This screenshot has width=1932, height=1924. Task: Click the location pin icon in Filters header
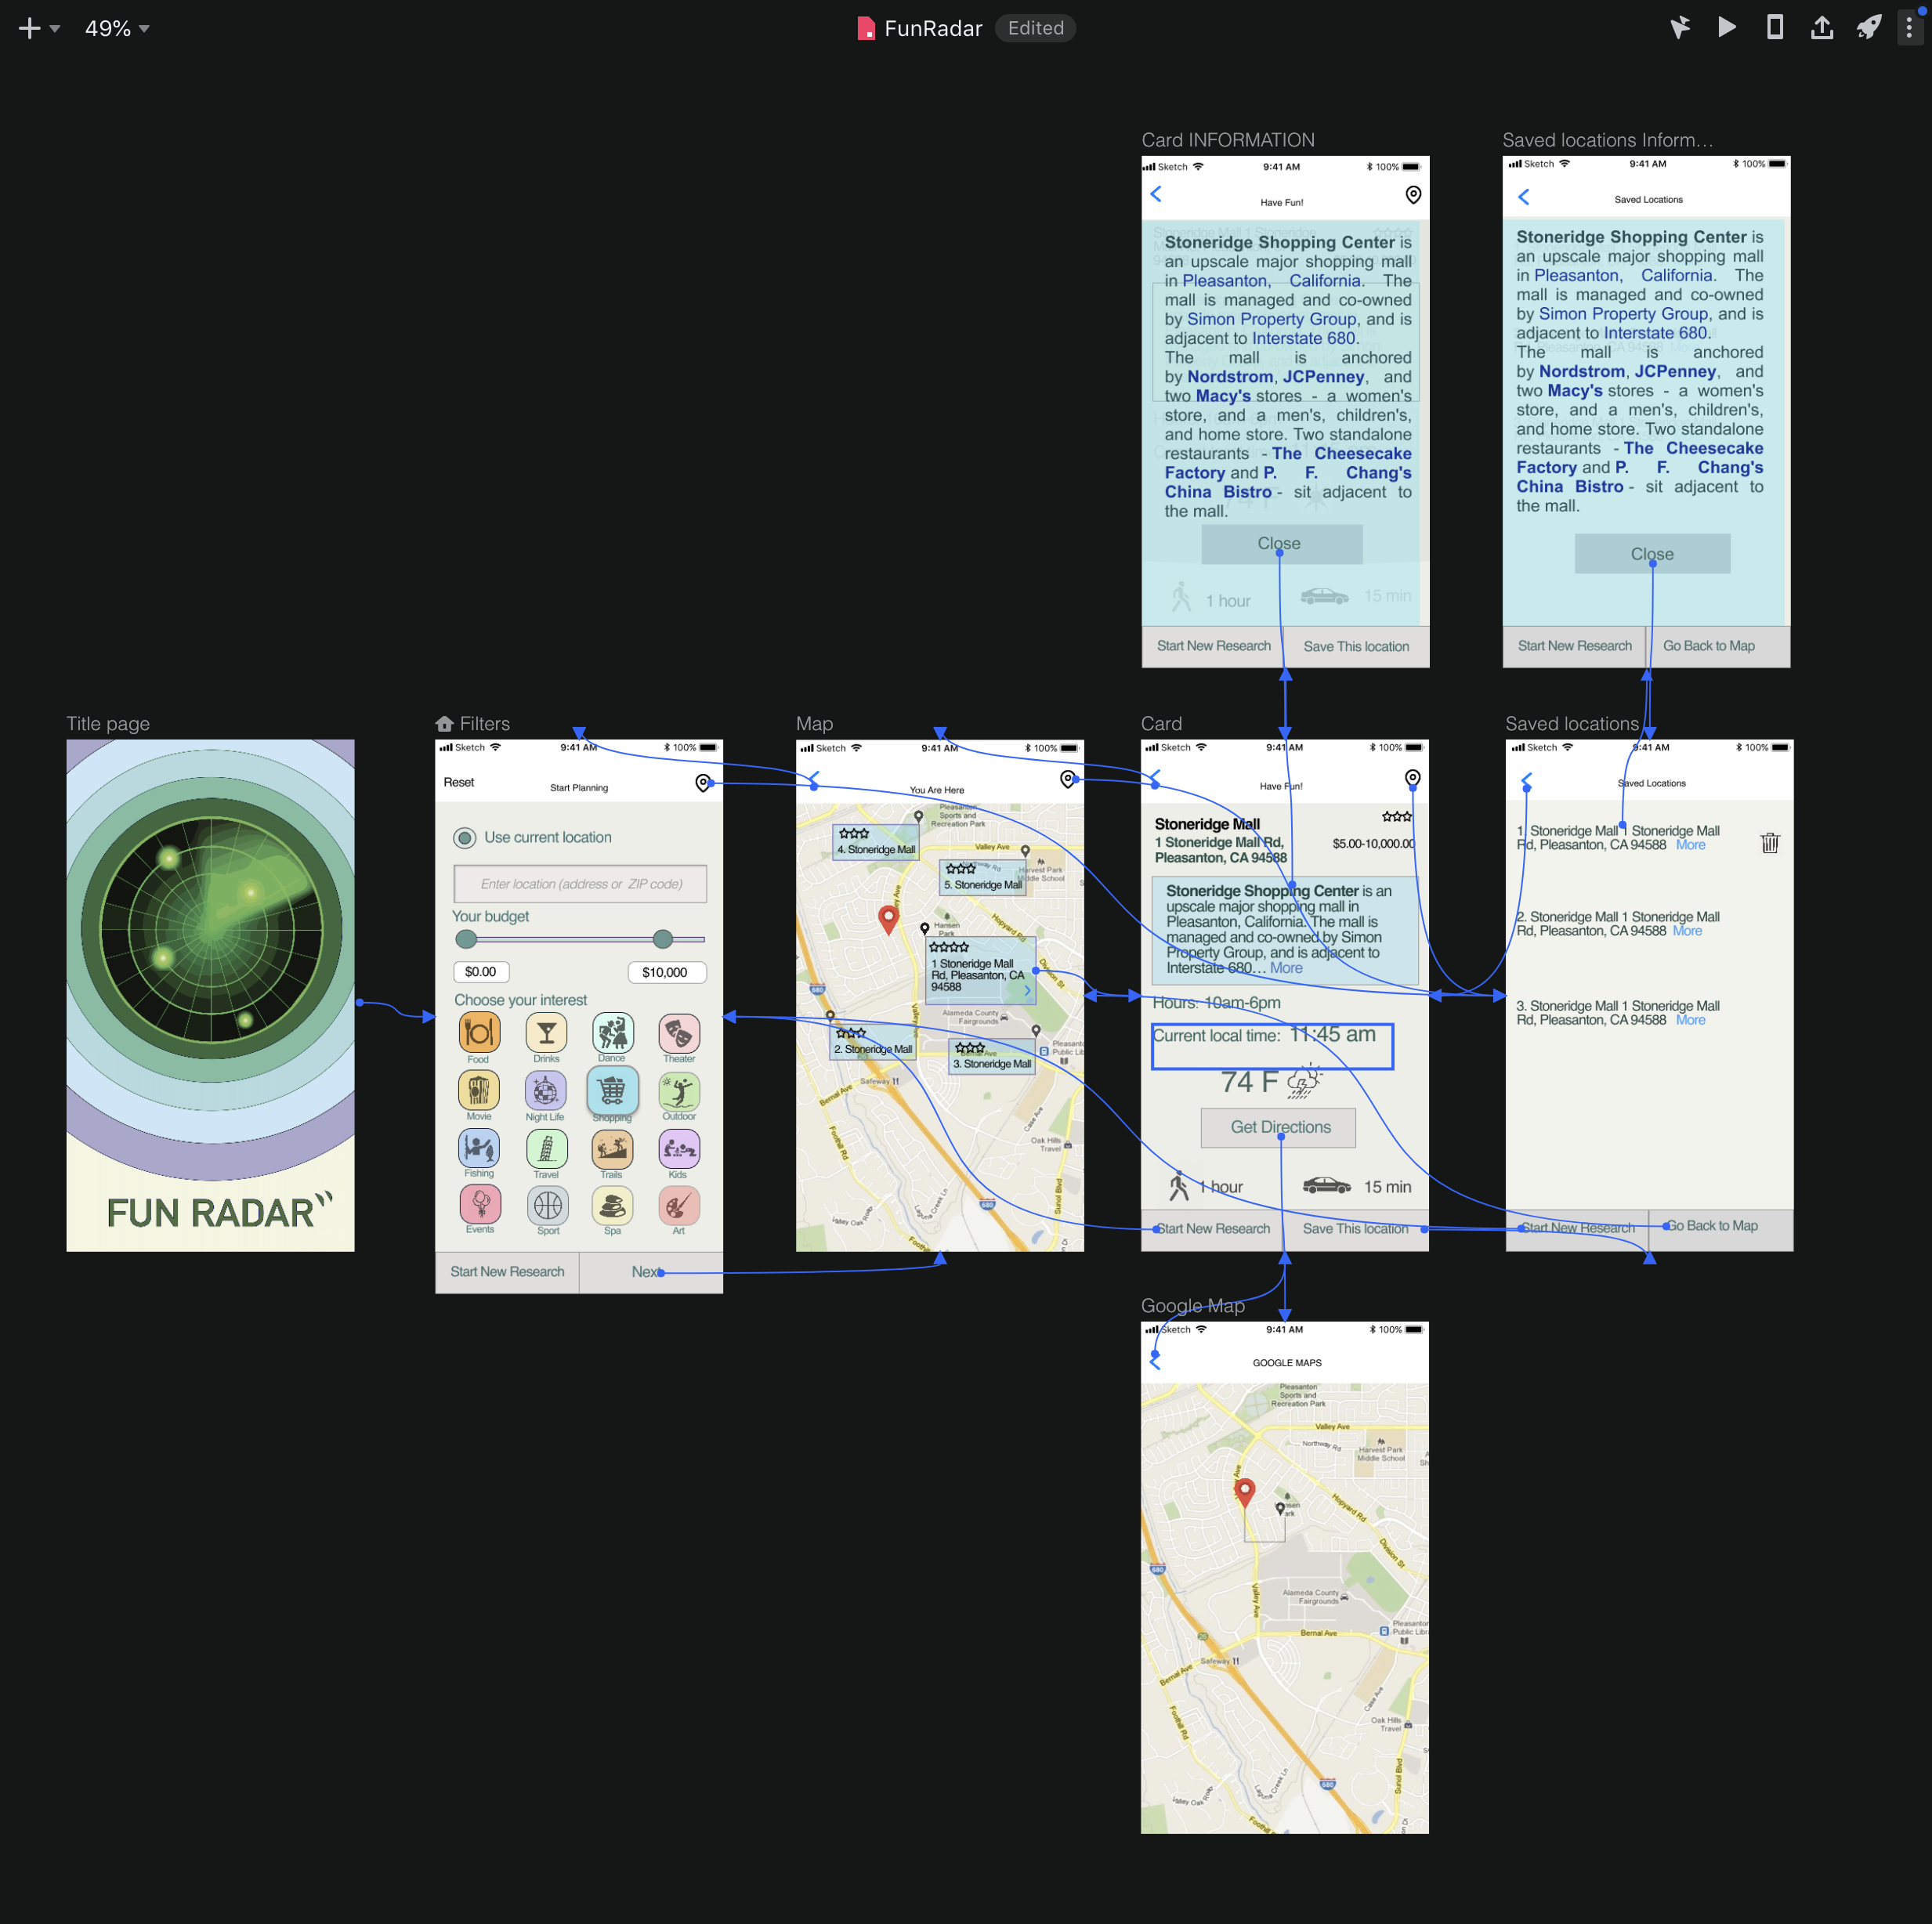pos(703,782)
